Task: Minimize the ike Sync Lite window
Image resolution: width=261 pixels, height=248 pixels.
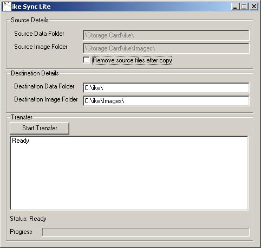Action: point(235,7)
